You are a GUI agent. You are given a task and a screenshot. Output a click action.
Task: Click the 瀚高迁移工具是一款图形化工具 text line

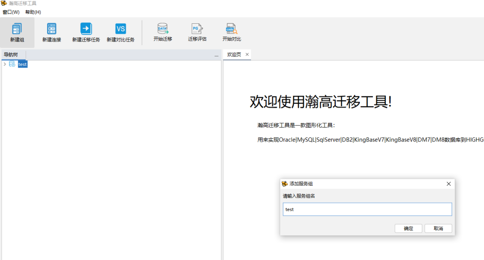pyautogui.click(x=296, y=125)
